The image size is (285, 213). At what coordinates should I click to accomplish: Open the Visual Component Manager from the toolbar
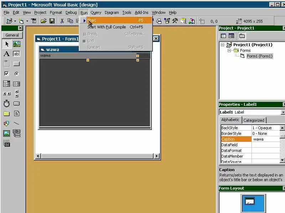[x=192, y=21]
